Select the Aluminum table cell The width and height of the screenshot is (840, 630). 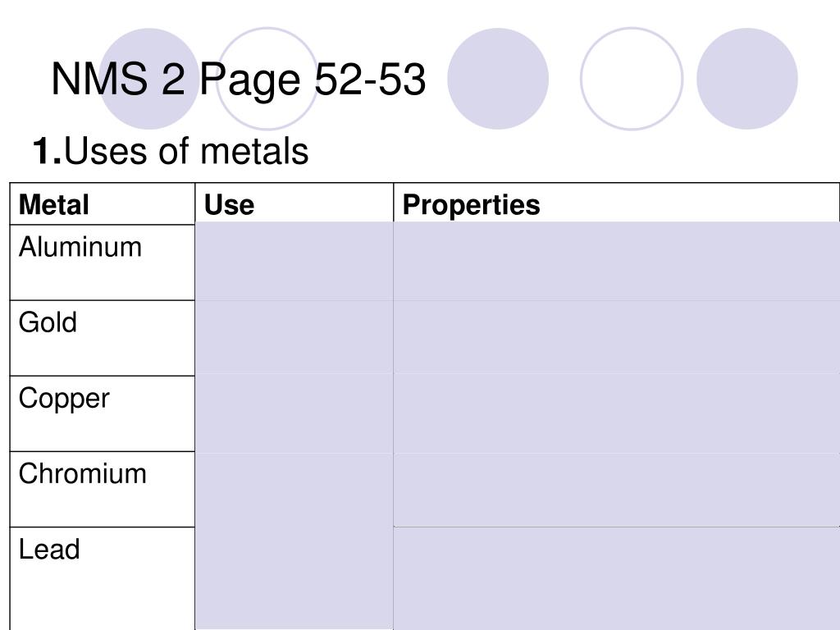[x=103, y=262]
